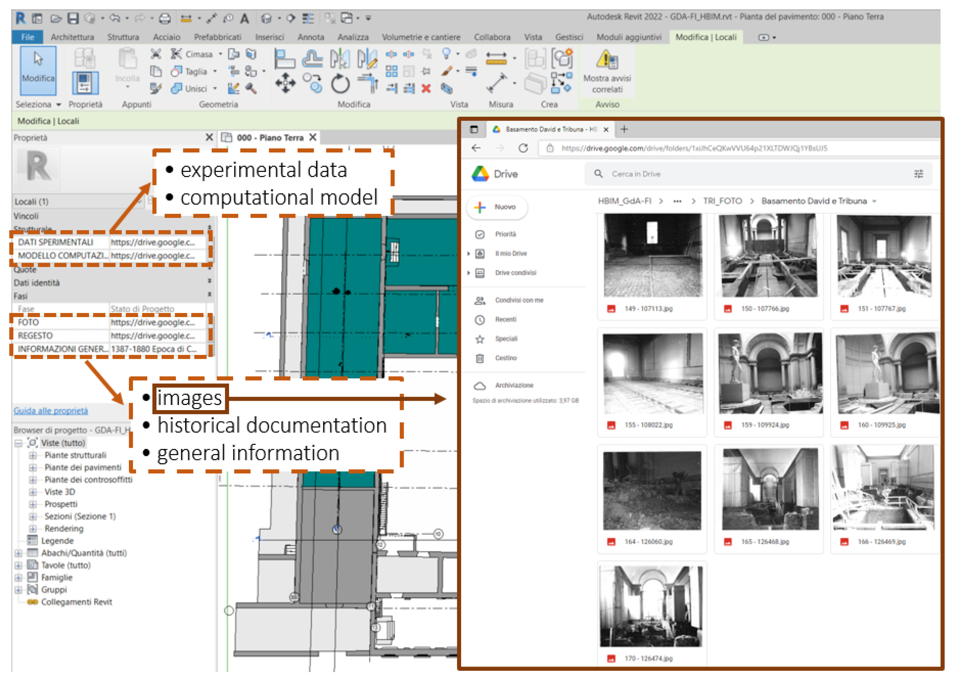953x680 pixels.
Task: Expand the Famiglie tree node
Action: pos(18,577)
